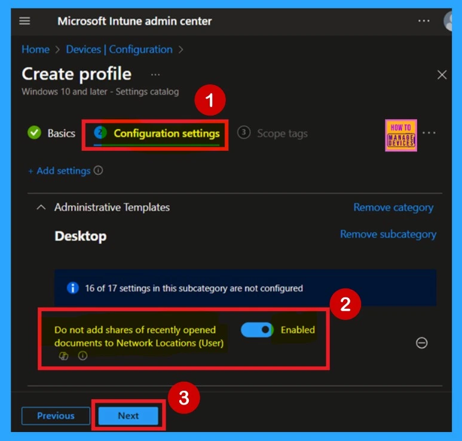The image size is (462, 441).
Task: Open Devices | Configuration breadcrumb
Action: (x=119, y=49)
